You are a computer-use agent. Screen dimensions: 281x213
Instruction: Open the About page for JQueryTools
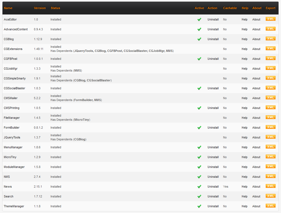tap(256, 137)
